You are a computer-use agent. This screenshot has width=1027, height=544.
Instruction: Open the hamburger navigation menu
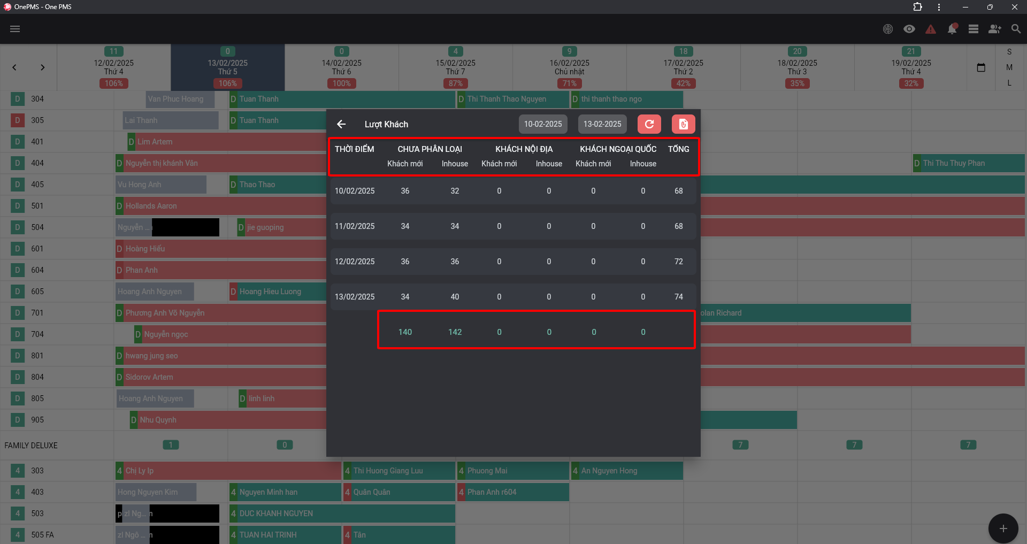coord(15,29)
